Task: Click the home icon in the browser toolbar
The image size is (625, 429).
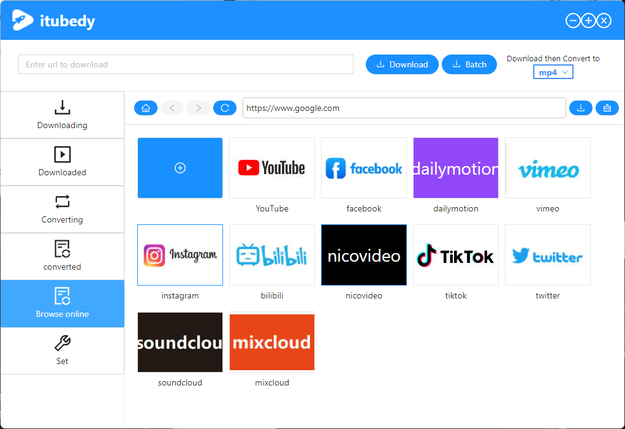Action: [x=146, y=107]
